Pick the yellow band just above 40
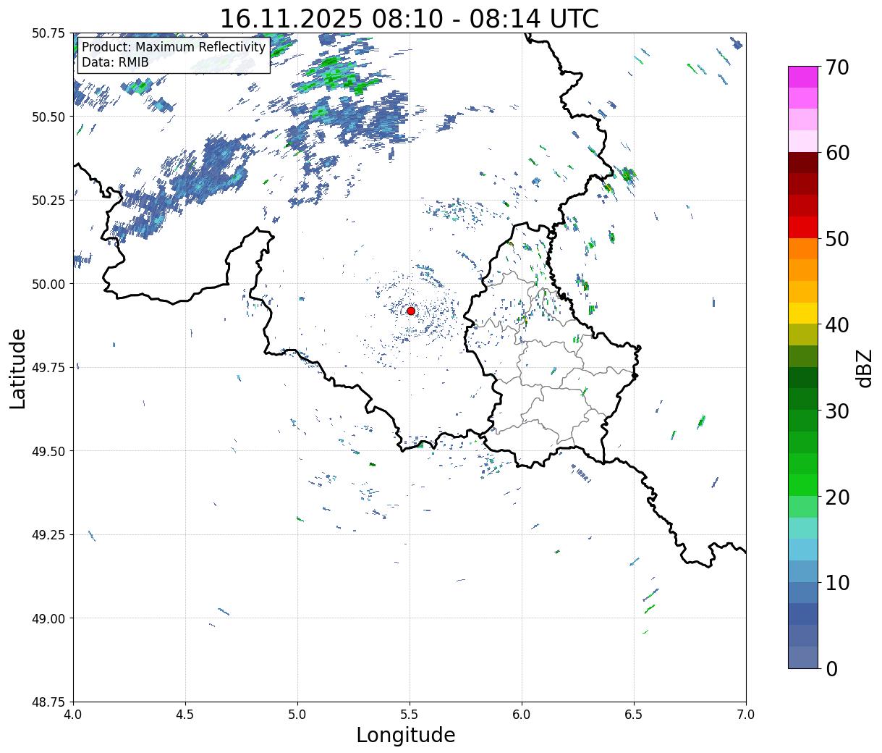The height and width of the screenshot is (753, 882). point(803,314)
